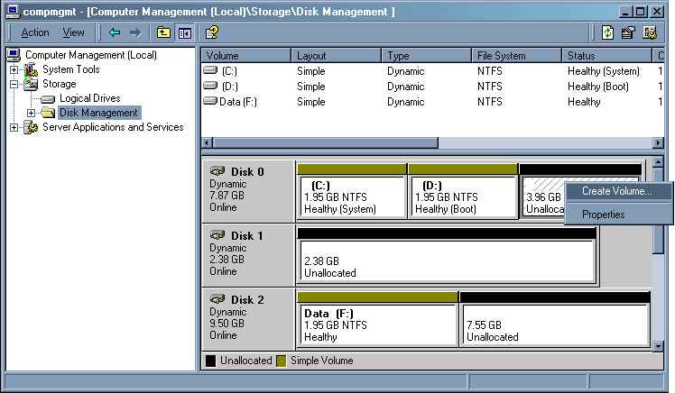Click the volume list horizontal scrollbar thumb
Image resolution: width=675 pixels, height=393 pixels.
(326, 142)
